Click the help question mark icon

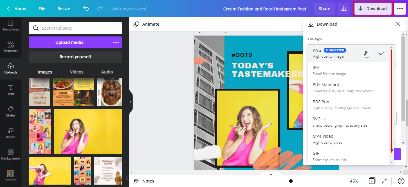click(401, 181)
